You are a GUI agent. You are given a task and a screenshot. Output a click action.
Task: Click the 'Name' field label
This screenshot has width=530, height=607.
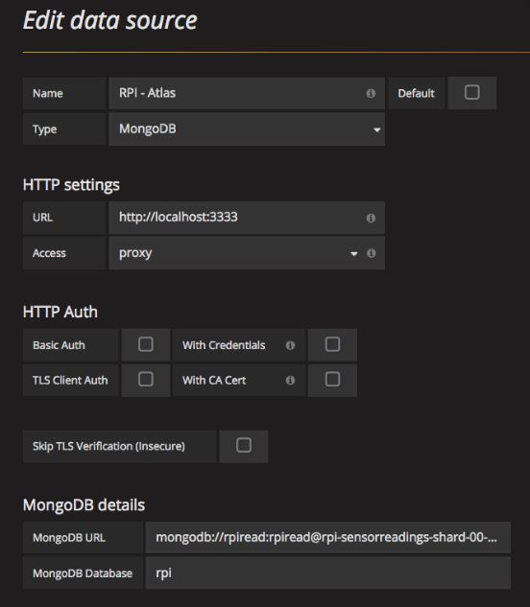coord(48,93)
